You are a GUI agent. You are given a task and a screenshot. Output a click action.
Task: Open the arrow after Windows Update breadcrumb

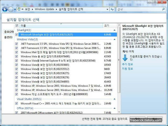pyautogui.click(x=56, y=9)
